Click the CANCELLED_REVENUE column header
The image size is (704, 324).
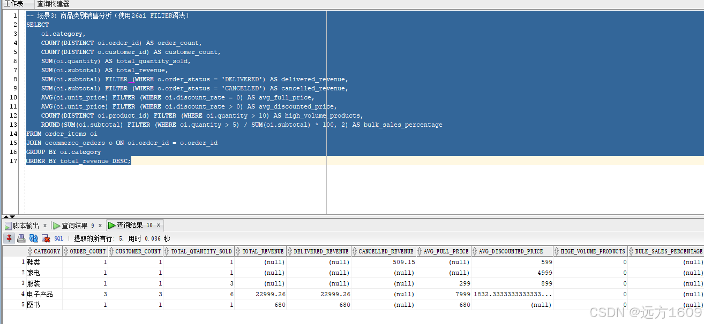(383, 251)
